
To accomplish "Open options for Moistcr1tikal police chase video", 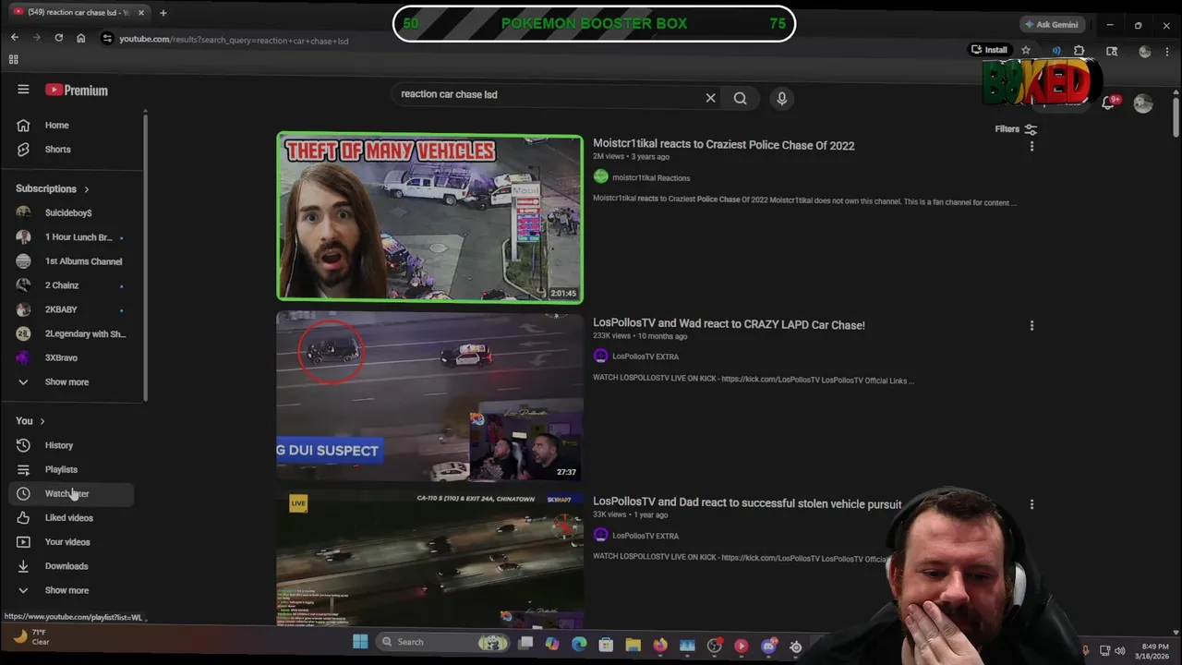I will pyautogui.click(x=1031, y=146).
